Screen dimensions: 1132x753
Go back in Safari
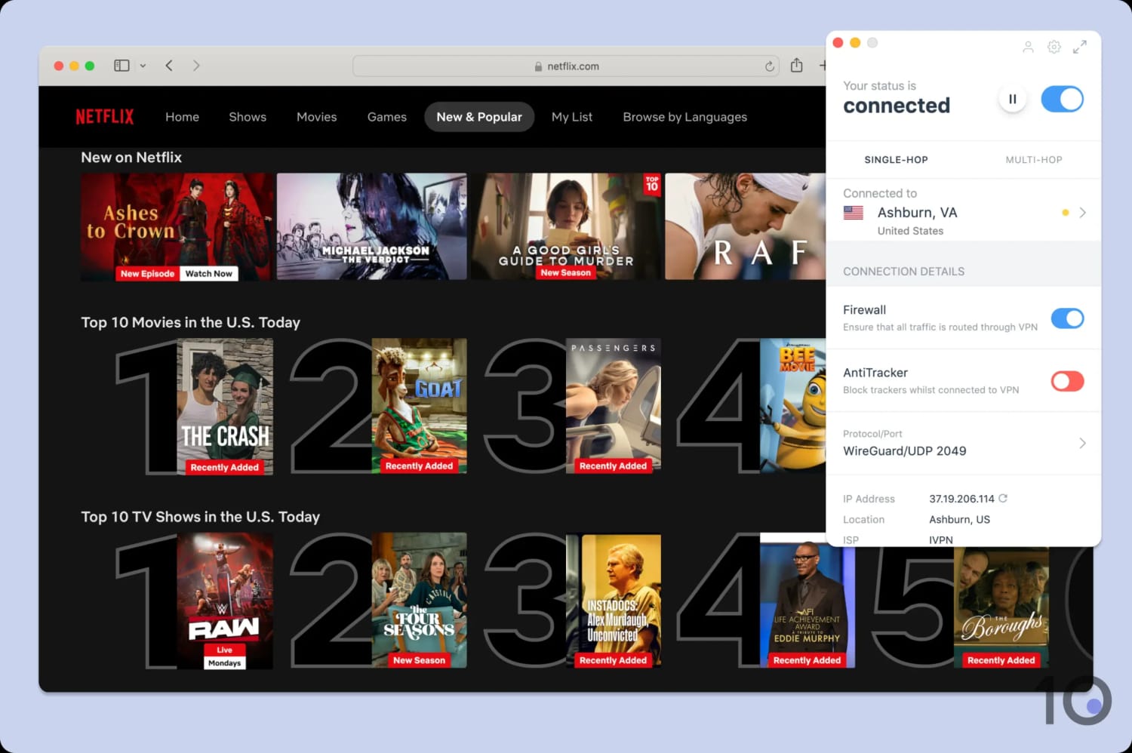pos(169,66)
